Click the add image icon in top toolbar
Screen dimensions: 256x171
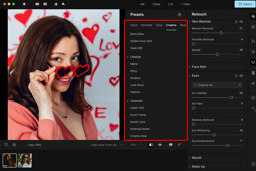click(45, 4)
